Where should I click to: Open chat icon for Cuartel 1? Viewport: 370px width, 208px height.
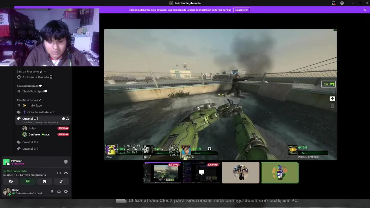pyautogui.click(x=64, y=119)
